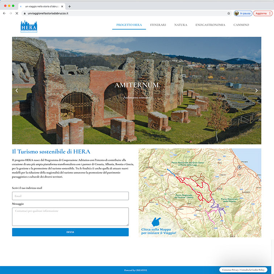Click the AMITERNUM slide title
The height and width of the screenshot is (274, 274).
tap(137, 85)
